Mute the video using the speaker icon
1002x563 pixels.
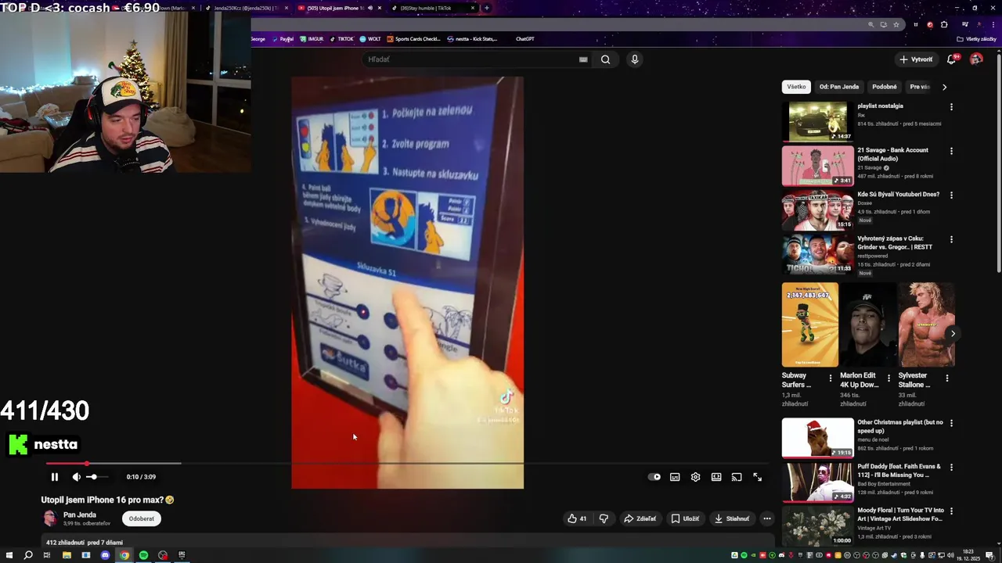coord(77,477)
